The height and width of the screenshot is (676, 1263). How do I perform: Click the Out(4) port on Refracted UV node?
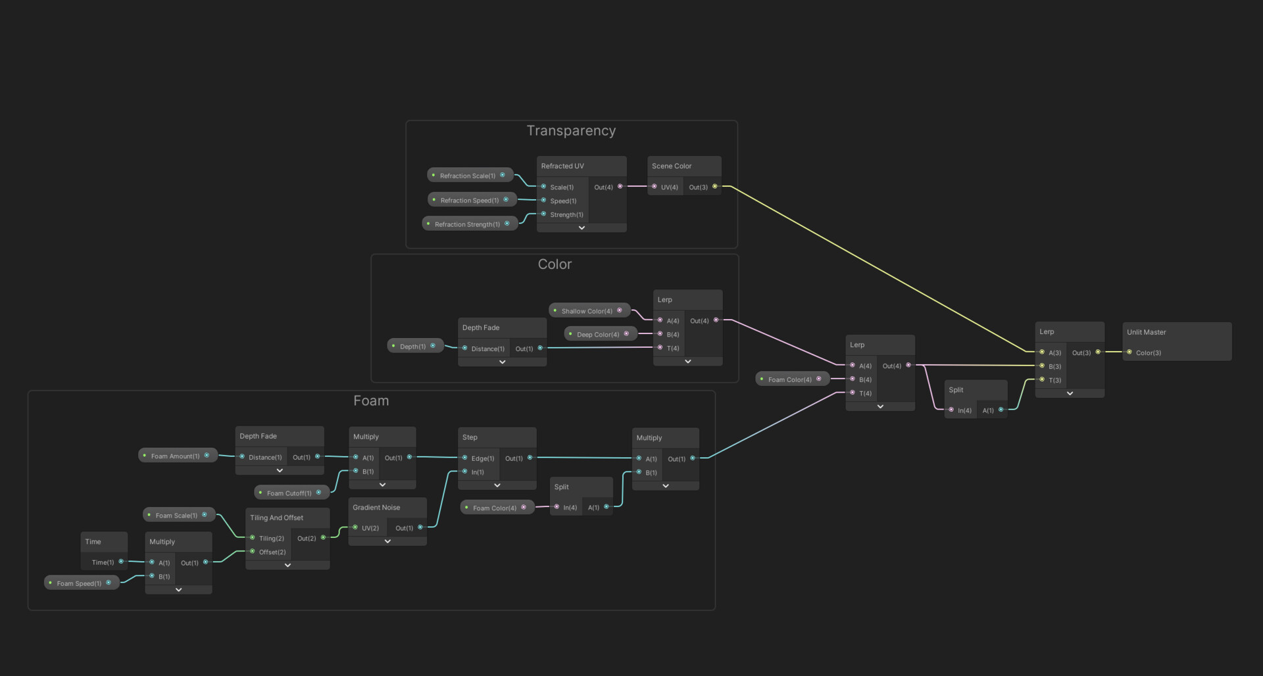(620, 187)
